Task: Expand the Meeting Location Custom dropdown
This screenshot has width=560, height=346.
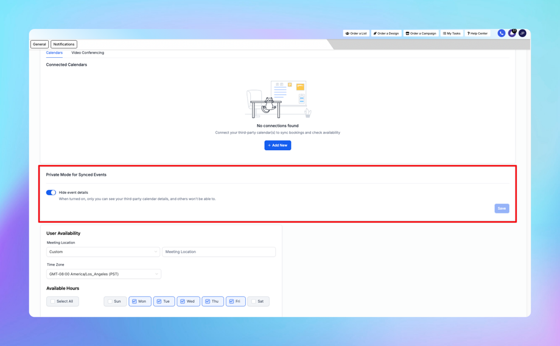Action: coord(103,252)
